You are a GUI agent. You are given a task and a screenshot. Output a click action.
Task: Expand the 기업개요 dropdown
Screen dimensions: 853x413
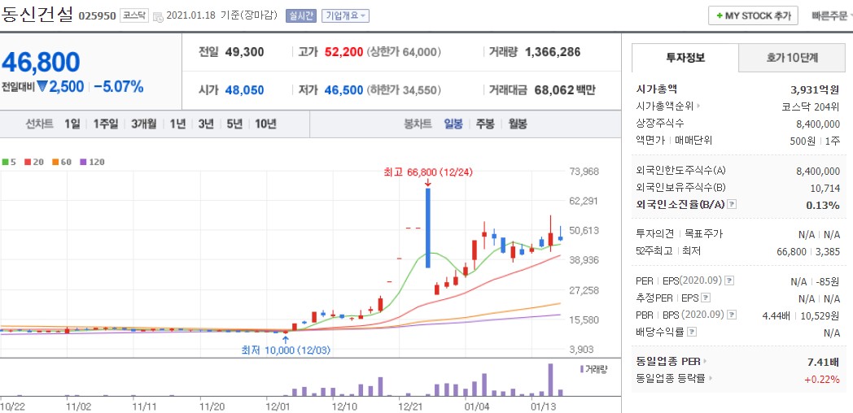click(x=345, y=15)
